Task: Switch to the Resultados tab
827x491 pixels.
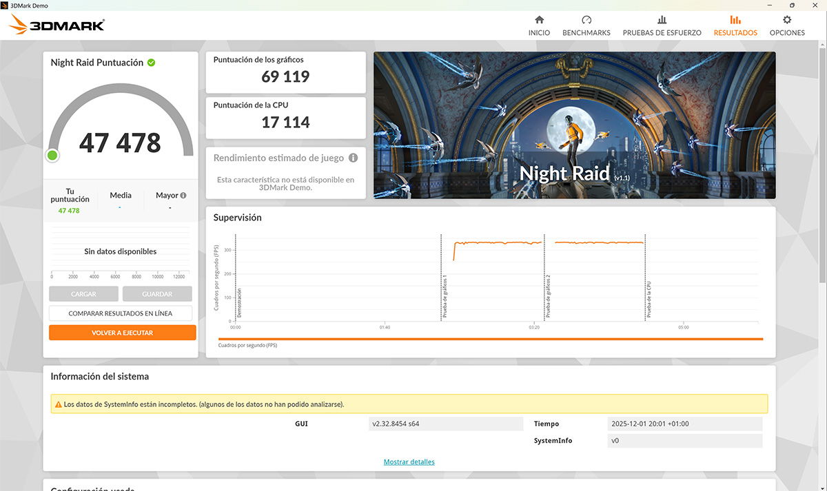Action: click(x=735, y=25)
